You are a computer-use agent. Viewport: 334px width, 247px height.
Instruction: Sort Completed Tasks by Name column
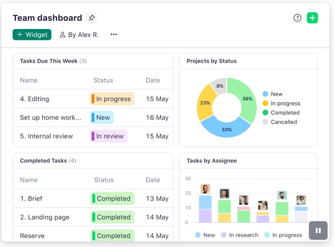pos(29,180)
